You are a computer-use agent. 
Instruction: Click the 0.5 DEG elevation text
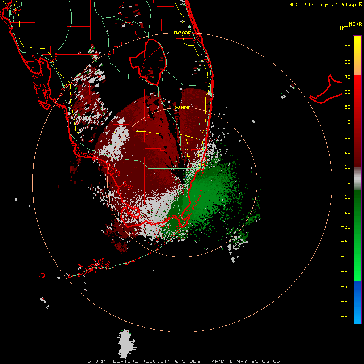187,361
